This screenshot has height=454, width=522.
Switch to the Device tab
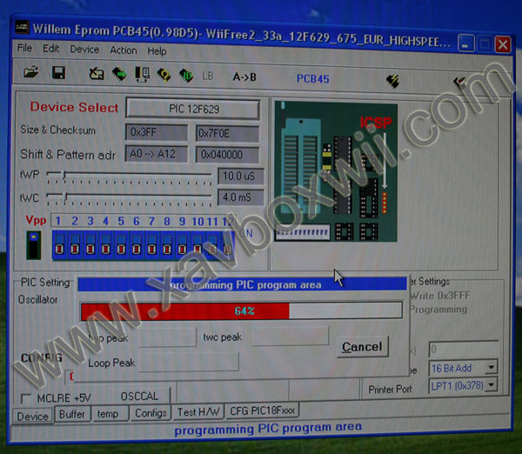pos(33,416)
